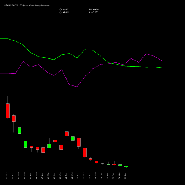
Task: Click the 24 Nov date label
Action: tap(72, 176)
